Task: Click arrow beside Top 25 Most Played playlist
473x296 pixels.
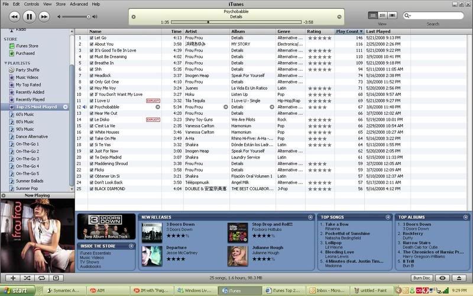Action: click(65, 107)
